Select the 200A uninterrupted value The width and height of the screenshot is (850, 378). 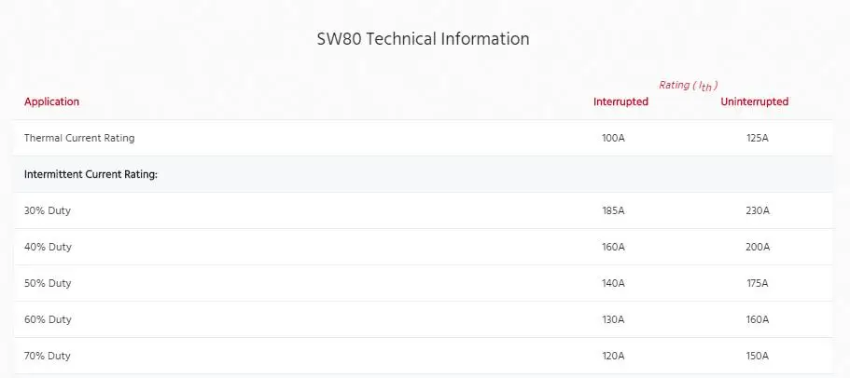(x=757, y=247)
